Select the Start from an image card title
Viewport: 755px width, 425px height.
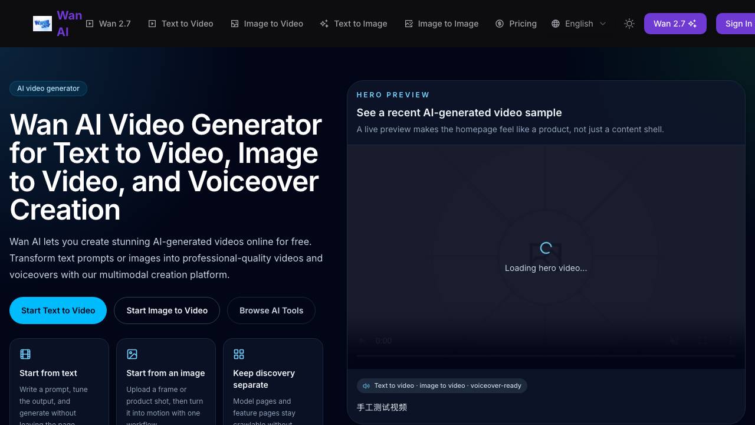[x=166, y=373]
